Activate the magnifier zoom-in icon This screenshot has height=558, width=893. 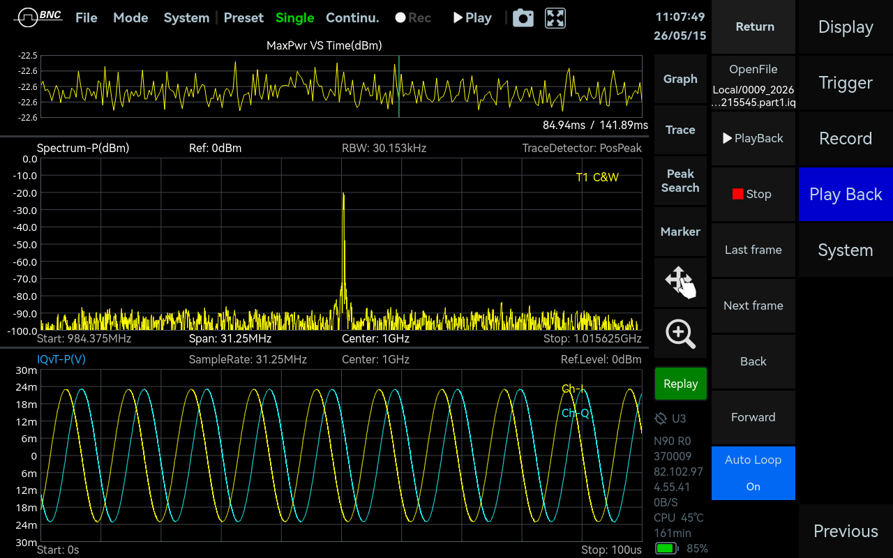[680, 333]
